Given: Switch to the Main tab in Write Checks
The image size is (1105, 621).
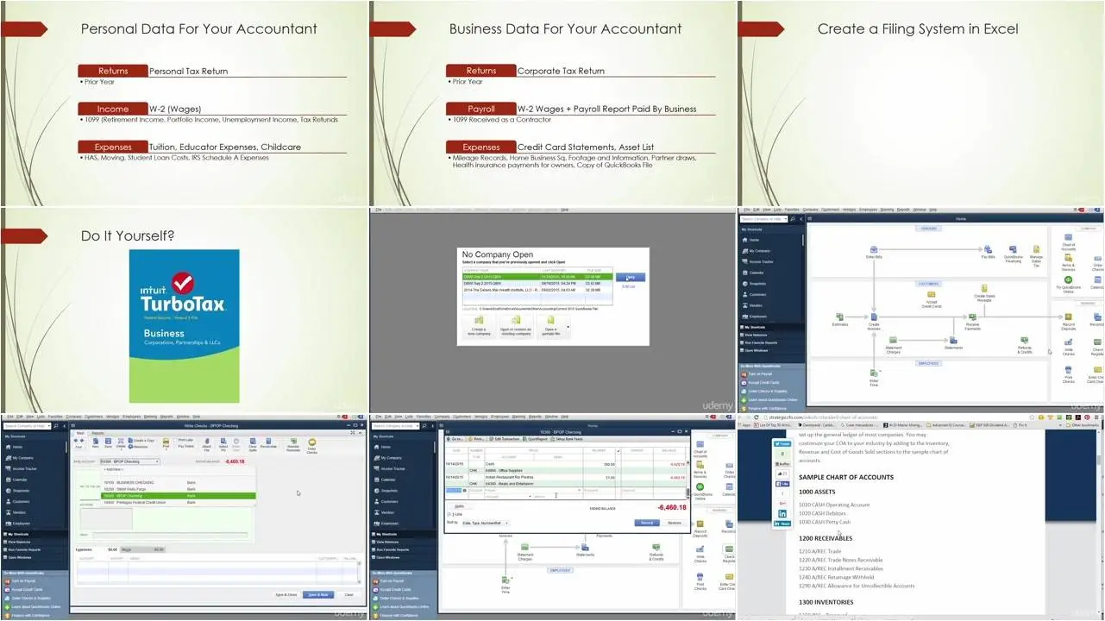Looking at the screenshot, I should 80,433.
